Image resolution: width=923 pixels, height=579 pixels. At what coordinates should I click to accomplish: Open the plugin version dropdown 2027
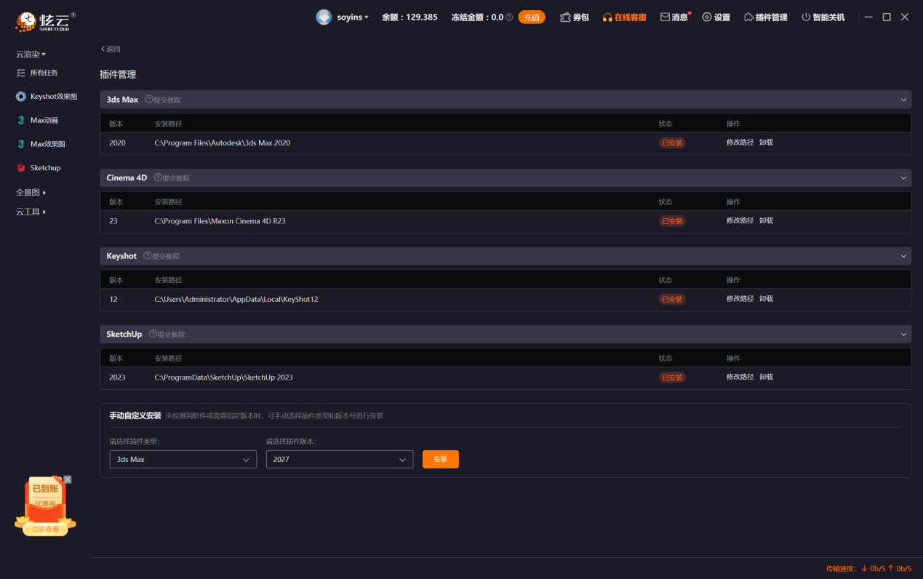tap(340, 459)
